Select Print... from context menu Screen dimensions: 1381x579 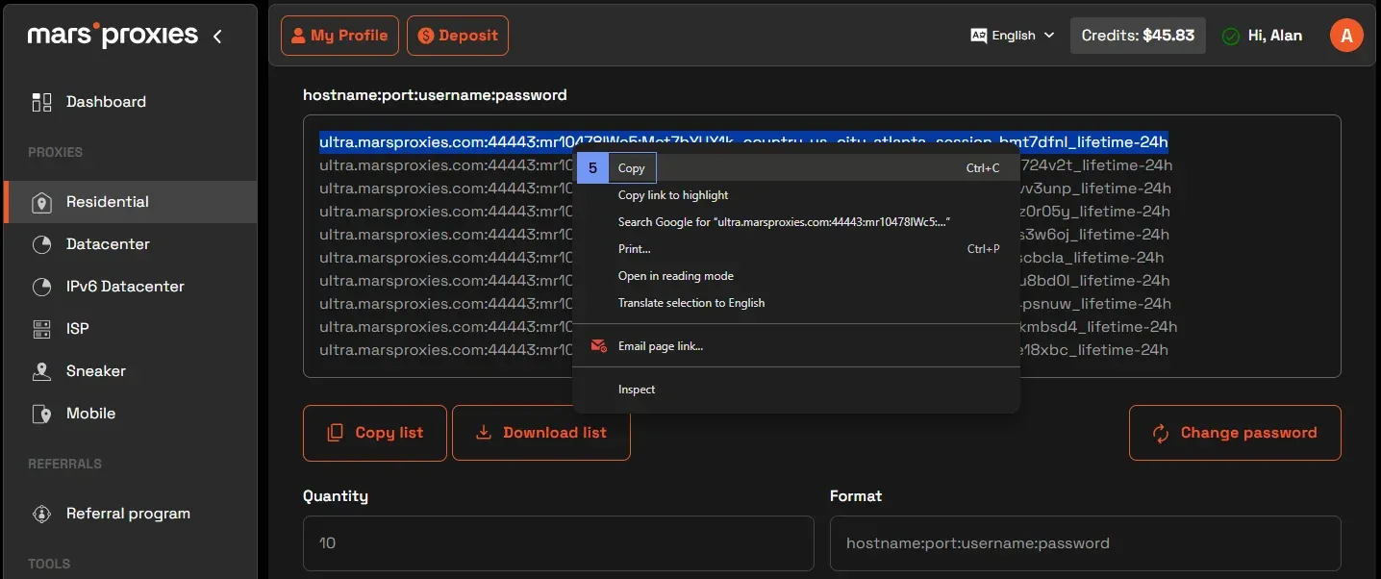pyautogui.click(x=796, y=249)
